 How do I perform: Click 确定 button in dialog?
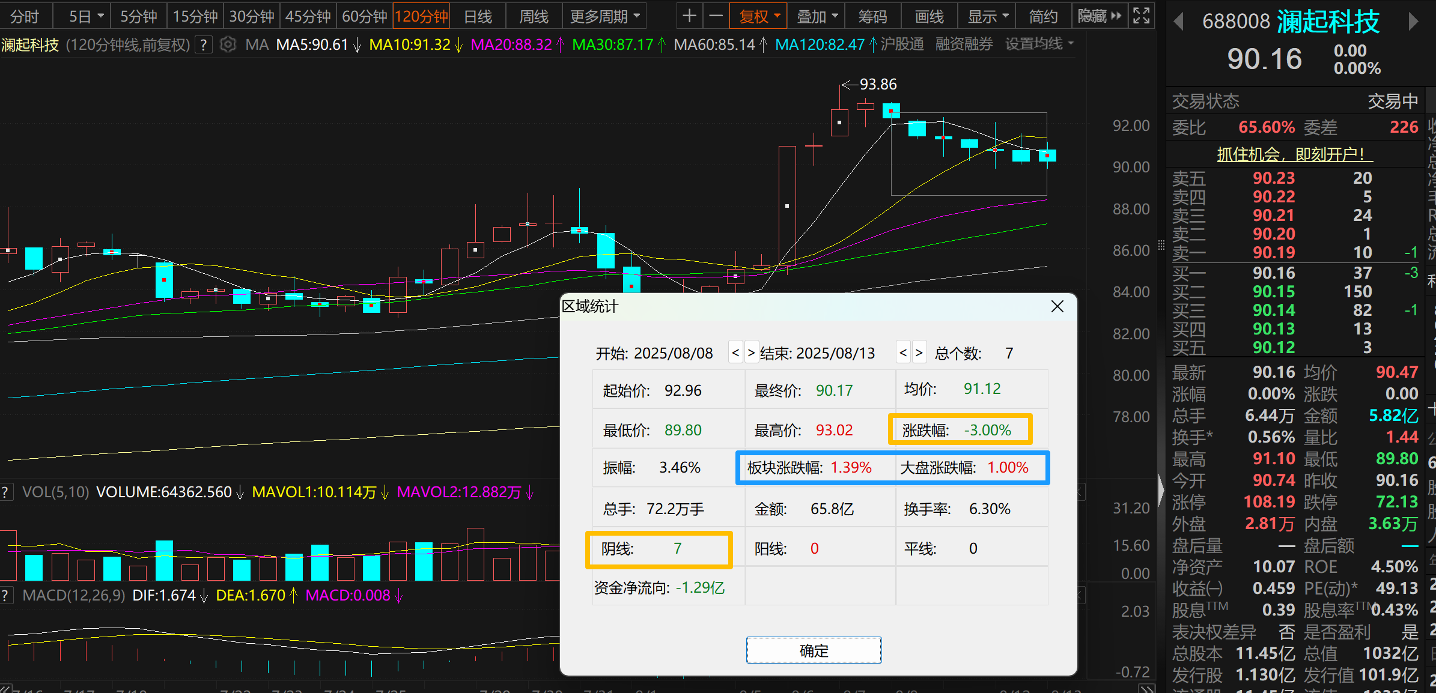pyautogui.click(x=814, y=650)
